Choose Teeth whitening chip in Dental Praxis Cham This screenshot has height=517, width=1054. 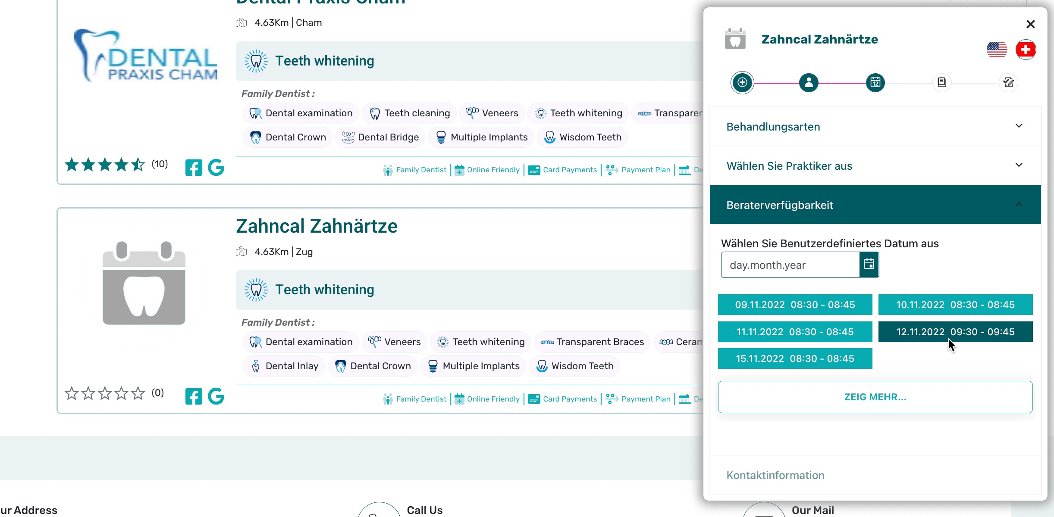coord(578,113)
